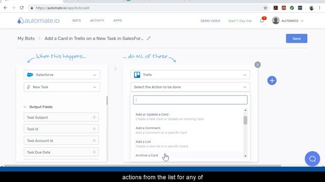
Task: Click the Task Subject output field
Action: point(61,117)
